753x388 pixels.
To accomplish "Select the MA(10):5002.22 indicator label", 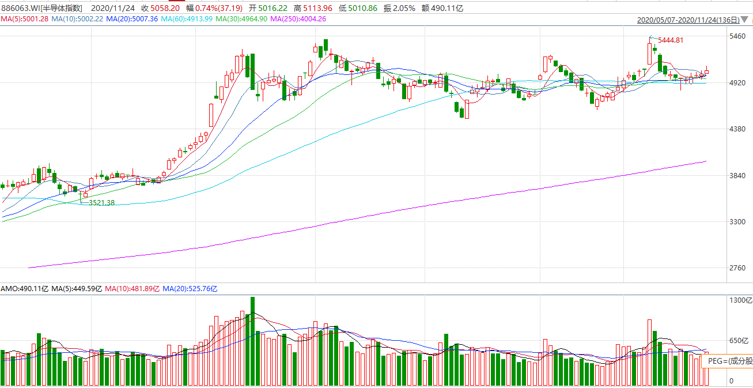I will (x=77, y=19).
